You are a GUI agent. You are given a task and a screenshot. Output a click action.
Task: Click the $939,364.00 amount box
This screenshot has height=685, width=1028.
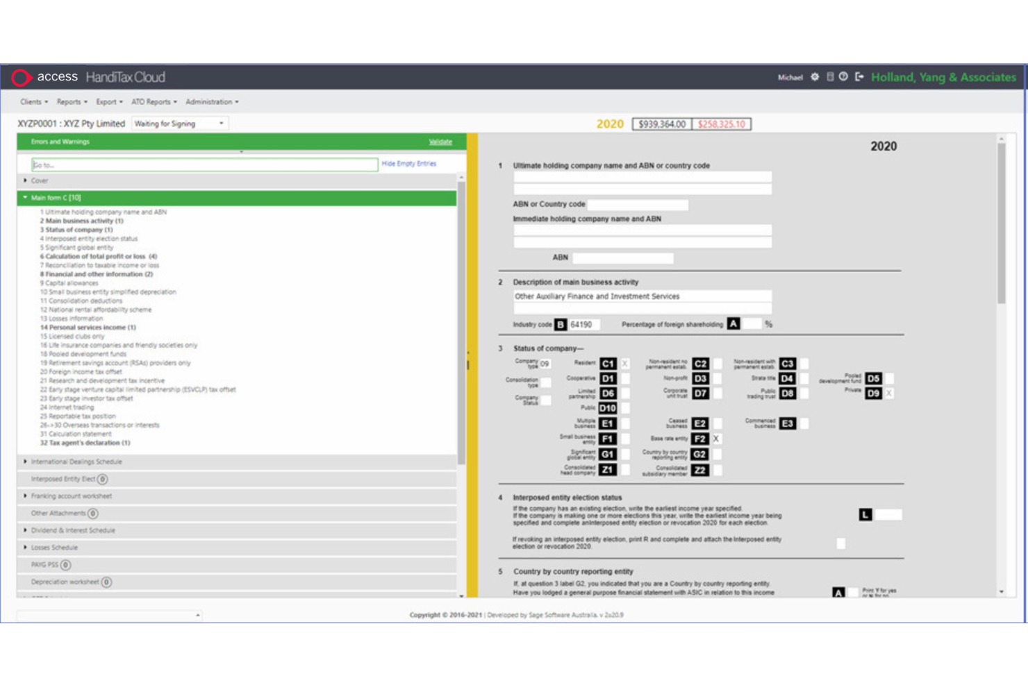click(x=662, y=124)
